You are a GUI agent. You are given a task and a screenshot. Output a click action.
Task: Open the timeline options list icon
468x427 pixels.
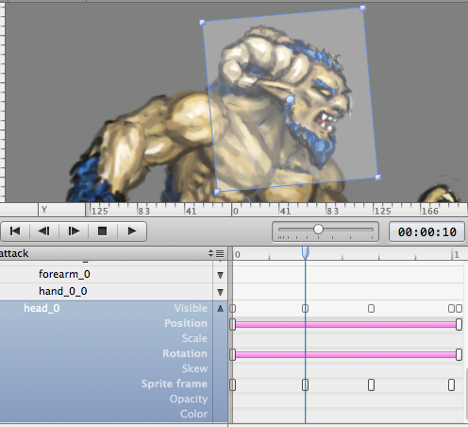[x=220, y=253]
